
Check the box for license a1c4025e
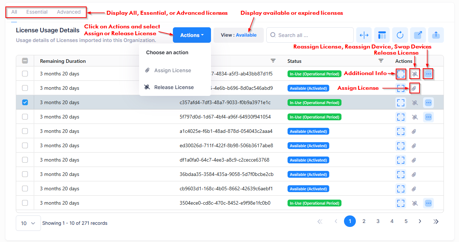[25, 131]
